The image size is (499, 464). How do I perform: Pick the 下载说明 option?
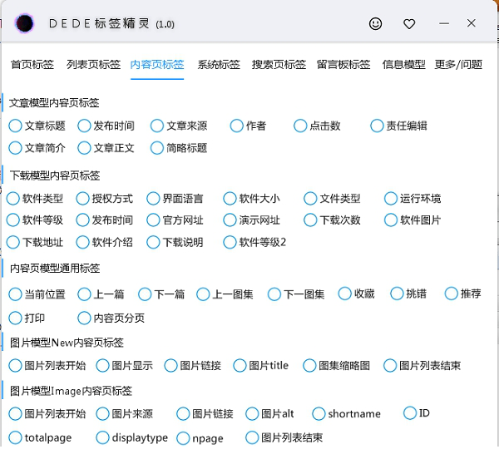(x=153, y=242)
